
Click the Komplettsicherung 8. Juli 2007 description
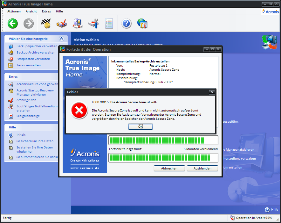[148, 82]
